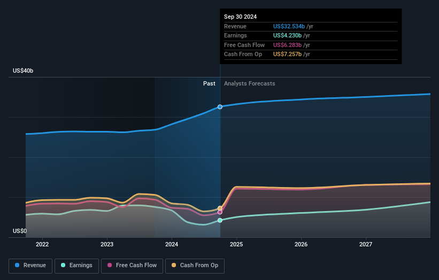This screenshot has height=280, width=439.
Task: Click the Cash From Op row label in tooltip
Action: (x=243, y=55)
